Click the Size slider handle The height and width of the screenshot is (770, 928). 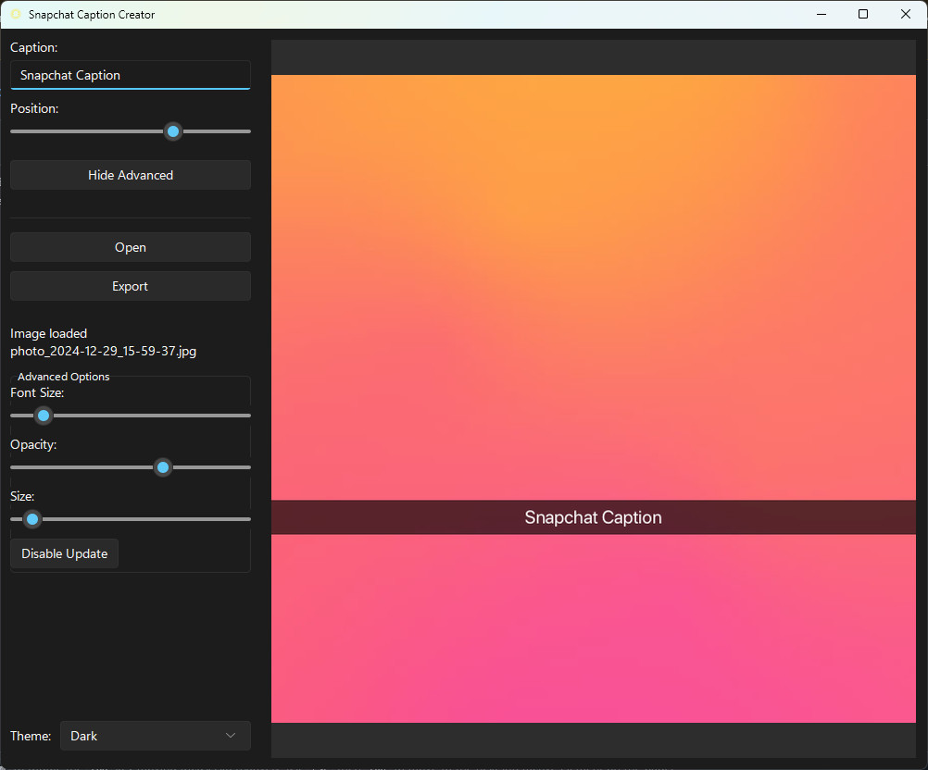tap(32, 519)
